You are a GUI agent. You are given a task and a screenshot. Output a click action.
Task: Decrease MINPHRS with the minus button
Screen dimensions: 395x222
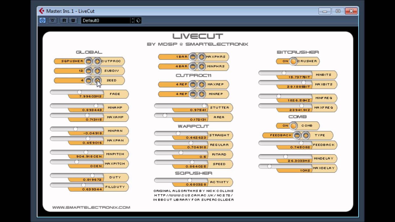click(193, 66)
